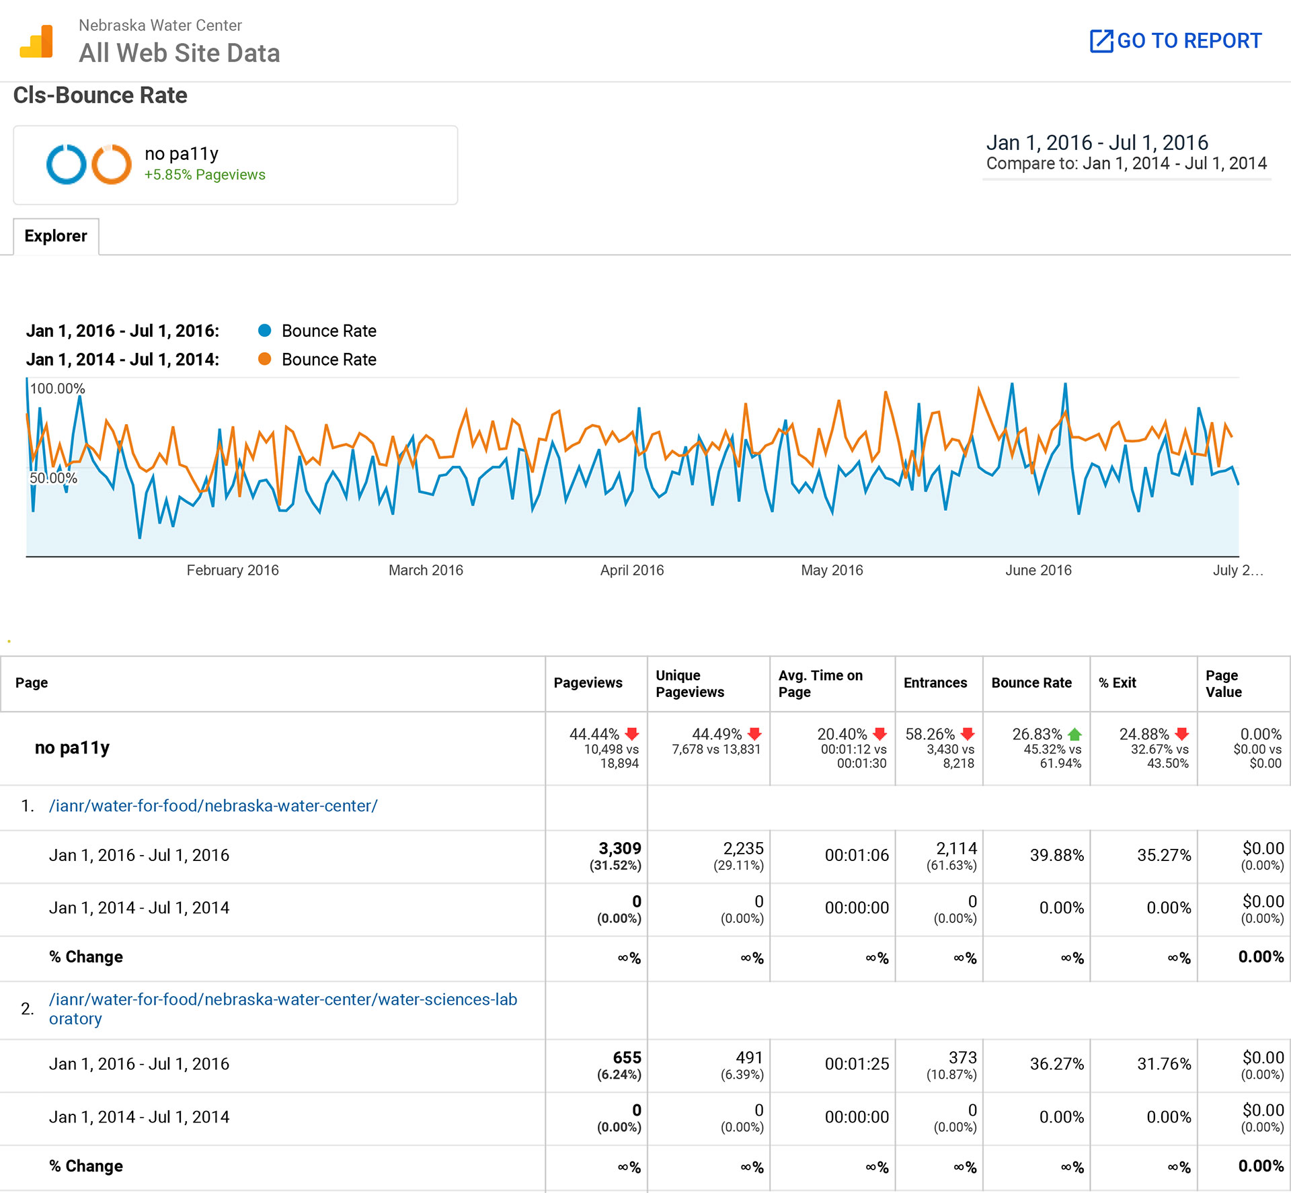Click the red down arrow beside Entrances 58.26%

click(x=968, y=734)
